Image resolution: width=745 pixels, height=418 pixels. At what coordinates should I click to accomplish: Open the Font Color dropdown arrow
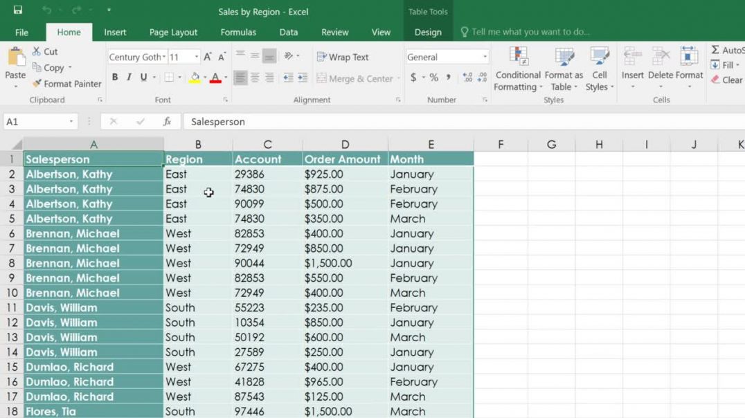point(226,78)
